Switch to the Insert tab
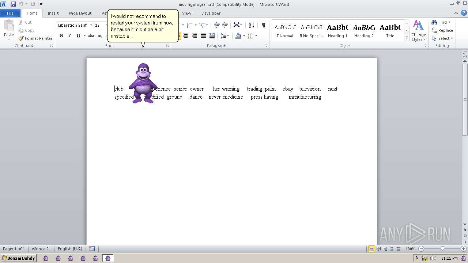This screenshot has height=263, width=468. 53,13
